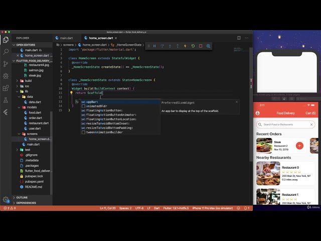Select device iPhone 11 Pro Max
The height and width of the screenshot is (241, 321).
pos(213,208)
